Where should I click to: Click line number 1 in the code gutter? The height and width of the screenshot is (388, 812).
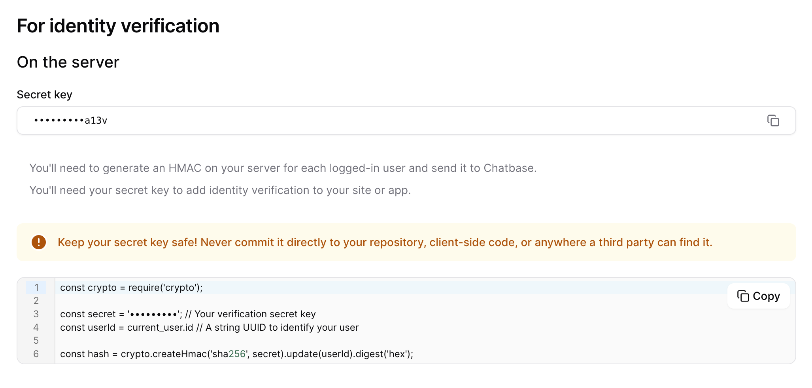36,288
